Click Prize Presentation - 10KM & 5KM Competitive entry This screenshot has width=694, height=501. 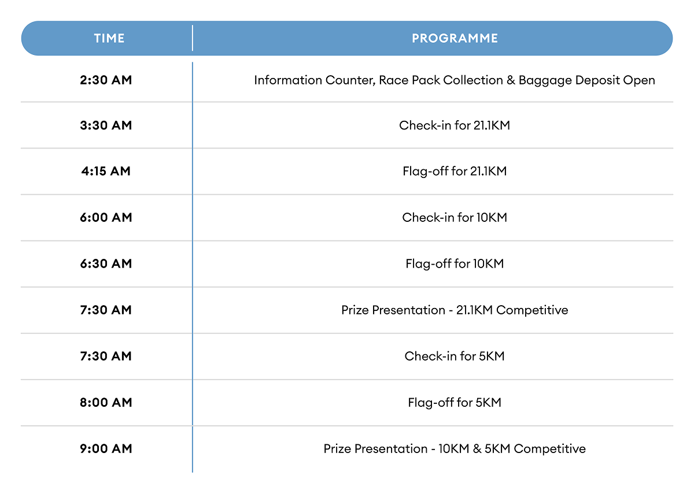(455, 449)
